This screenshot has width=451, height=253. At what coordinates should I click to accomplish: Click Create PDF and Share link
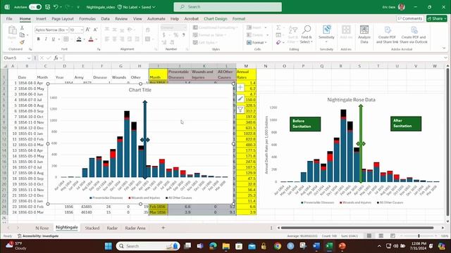click(387, 34)
